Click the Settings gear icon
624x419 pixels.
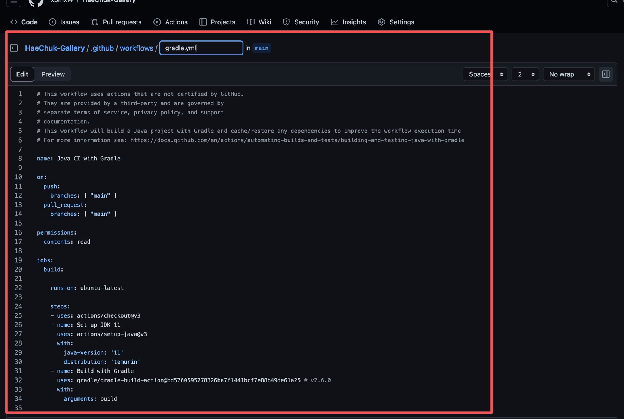coord(381,22)
